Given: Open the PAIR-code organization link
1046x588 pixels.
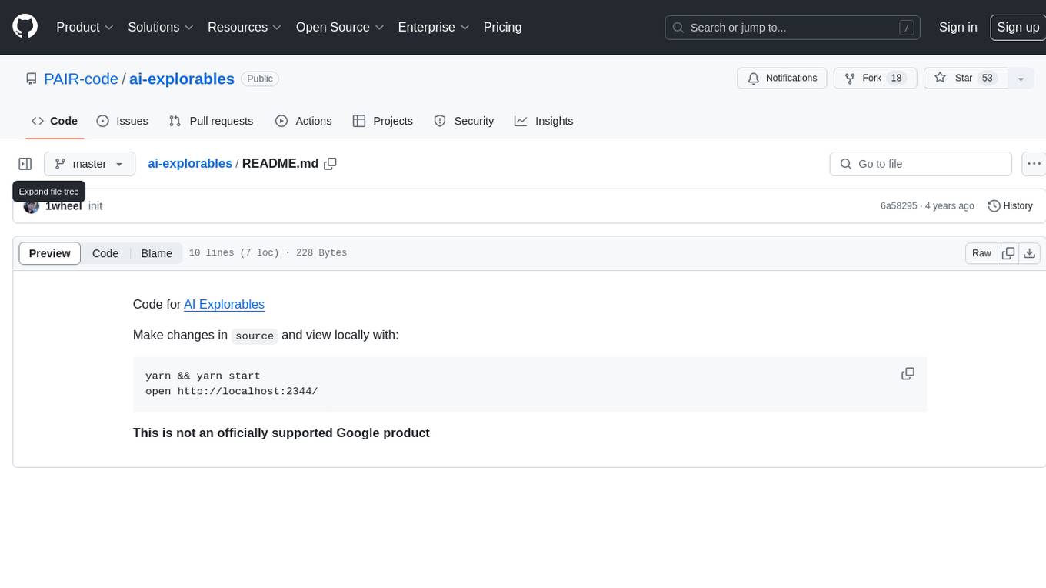Looking at the screenshot, I should tap(81, 79).
